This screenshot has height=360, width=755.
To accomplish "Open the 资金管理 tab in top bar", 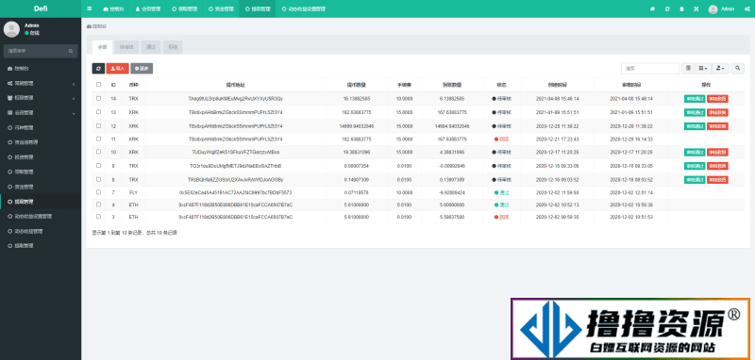I will (x=221, y=8).
